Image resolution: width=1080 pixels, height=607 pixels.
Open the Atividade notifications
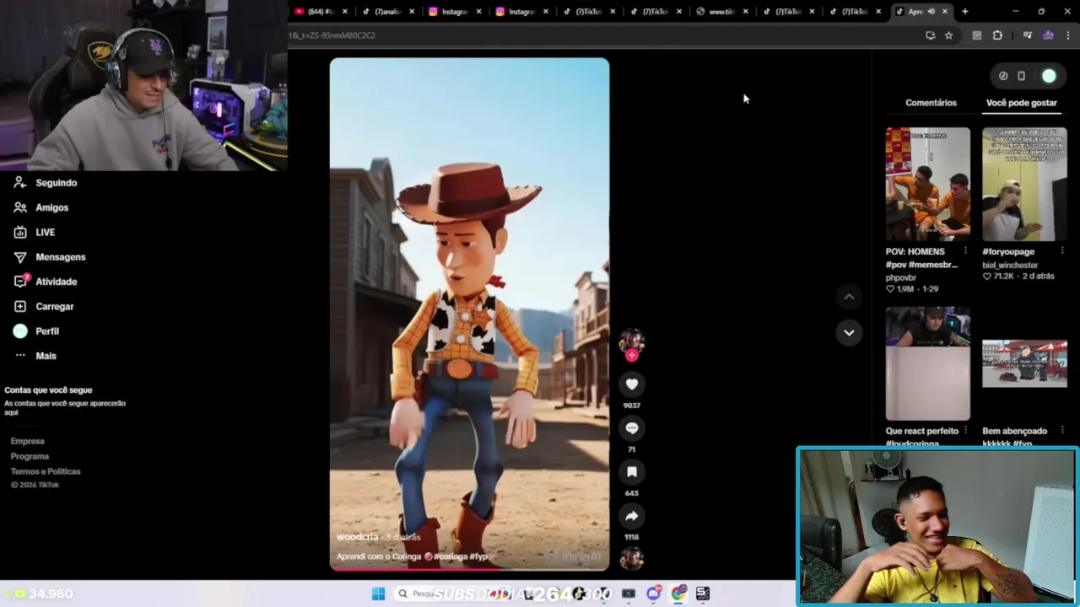pos(56,282)
